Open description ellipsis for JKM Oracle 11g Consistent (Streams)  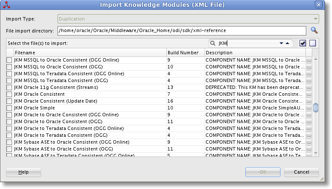309,88
